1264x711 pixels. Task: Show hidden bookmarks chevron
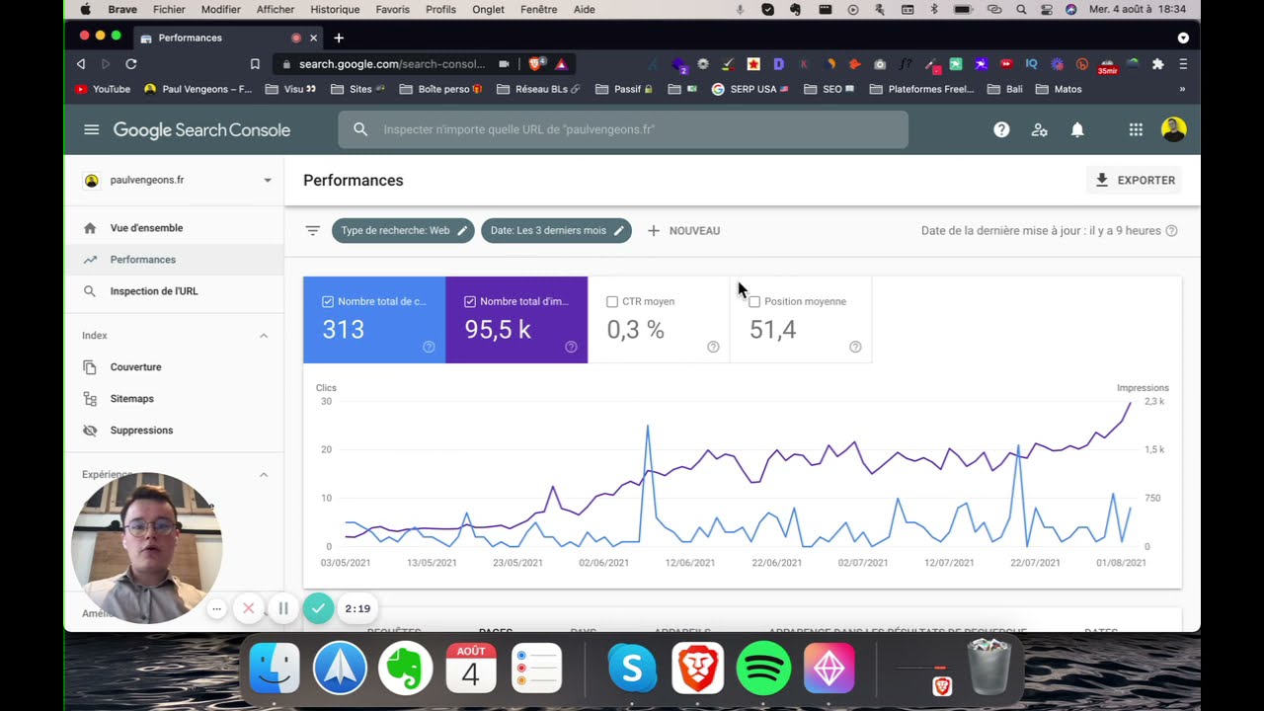pyautogui.click(x=1182, y=89)
